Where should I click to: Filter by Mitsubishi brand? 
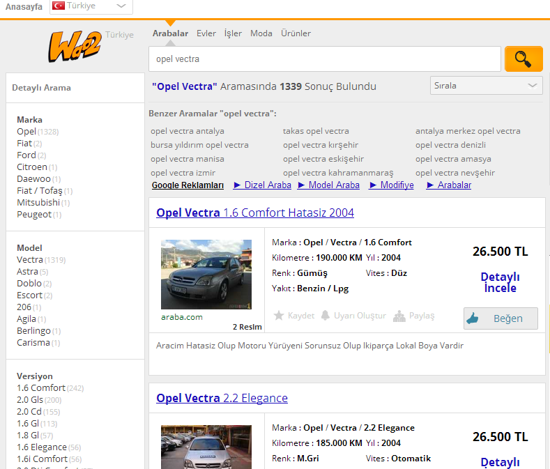point(38,202)
